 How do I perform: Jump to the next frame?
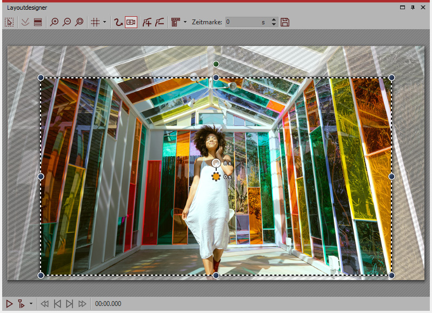tap(70, 304)
